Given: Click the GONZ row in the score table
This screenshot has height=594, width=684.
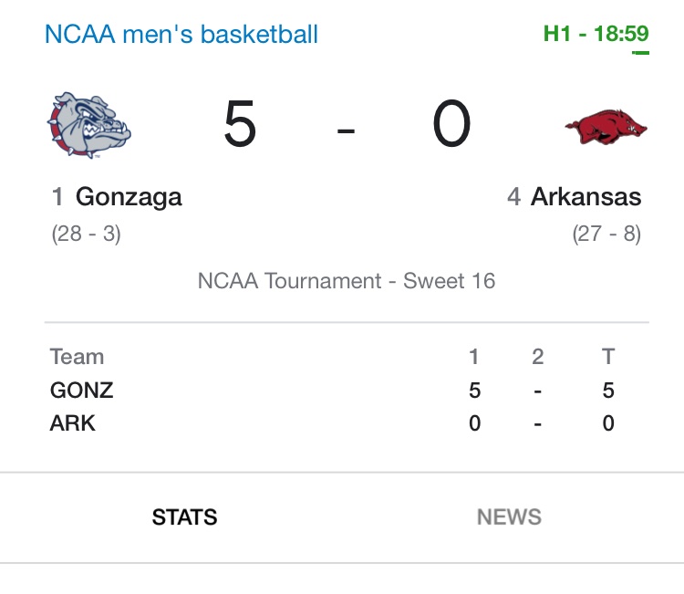Looking at the screenshot, I should [81, 391].
